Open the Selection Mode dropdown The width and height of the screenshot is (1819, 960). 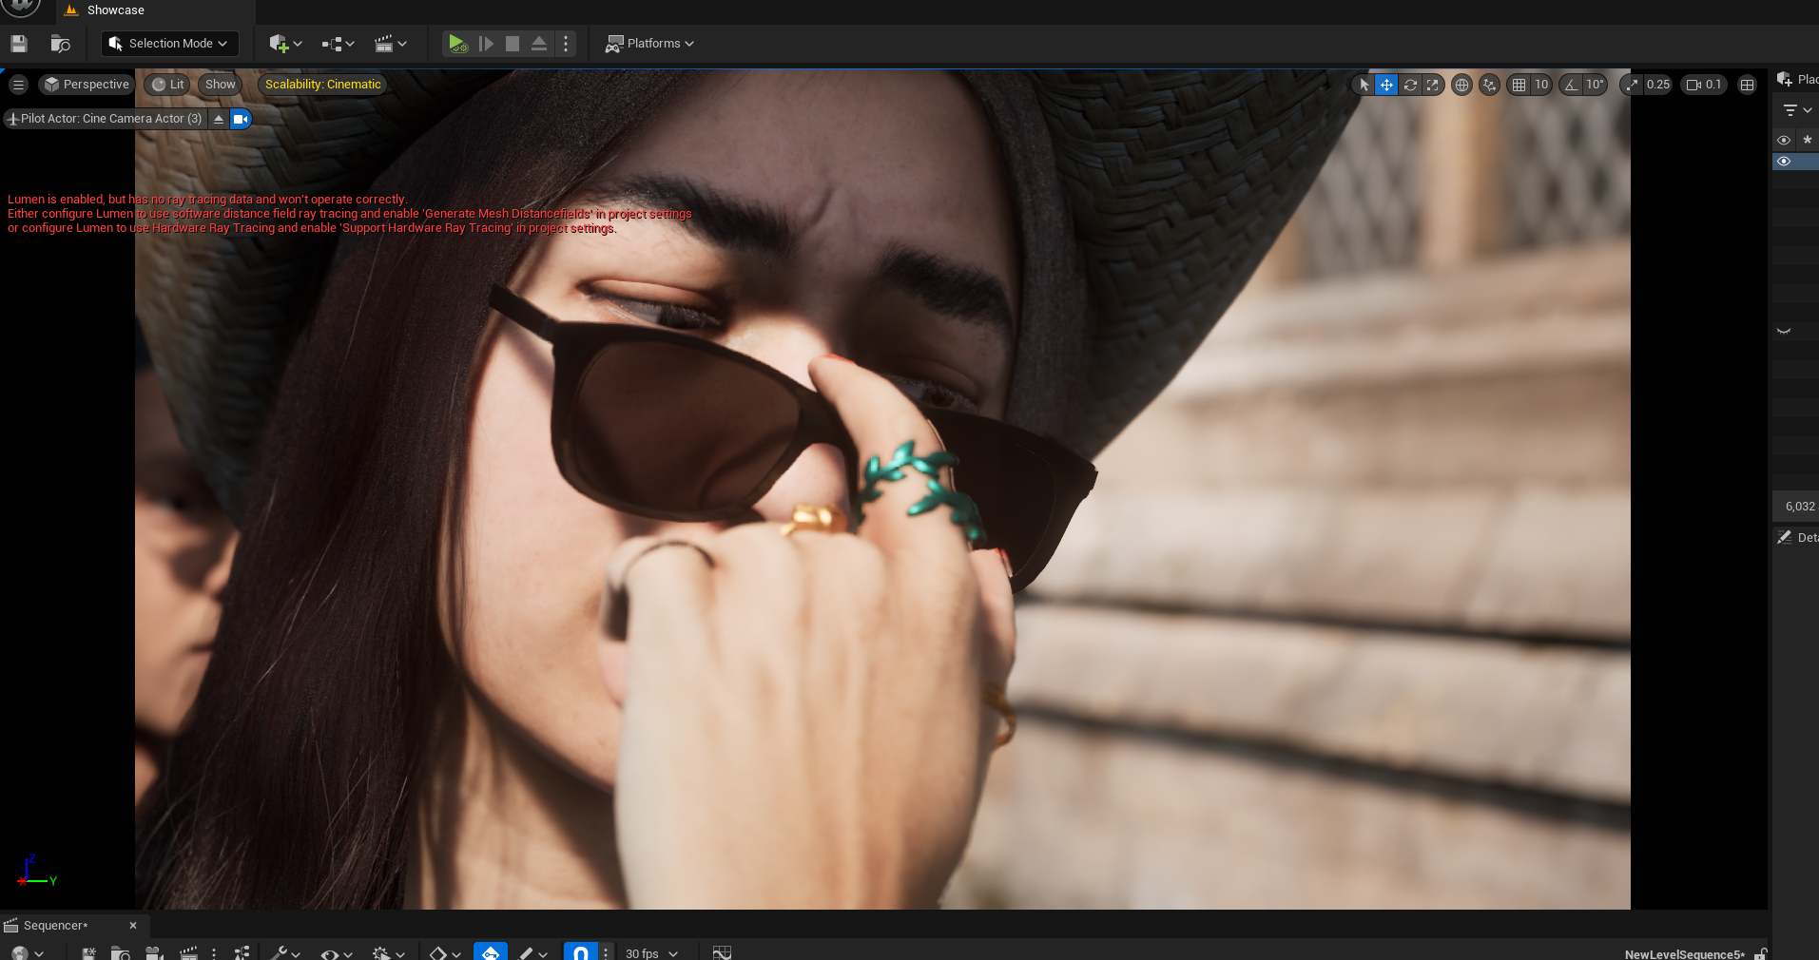tap(169, 43)
